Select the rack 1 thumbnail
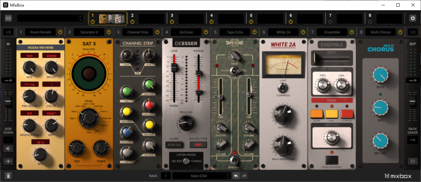 (112, 19)
